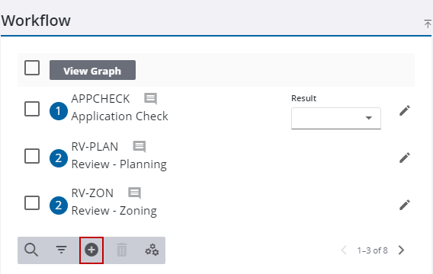Tick the Application Check row checkbox
Image resolution: width=433 pixels, height=274 pixels.
click(x=32, y=109)
